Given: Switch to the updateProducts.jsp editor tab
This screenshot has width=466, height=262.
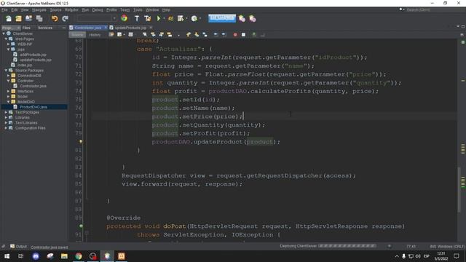Looking at the screenshot, I should [130, 28].
